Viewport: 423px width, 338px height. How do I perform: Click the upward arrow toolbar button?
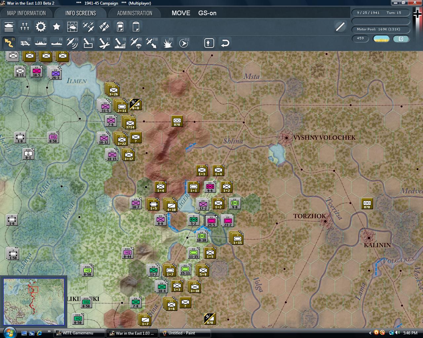(209, 43)
